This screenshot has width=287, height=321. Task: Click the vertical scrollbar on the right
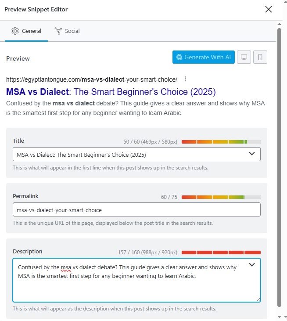tap(280, 167)
